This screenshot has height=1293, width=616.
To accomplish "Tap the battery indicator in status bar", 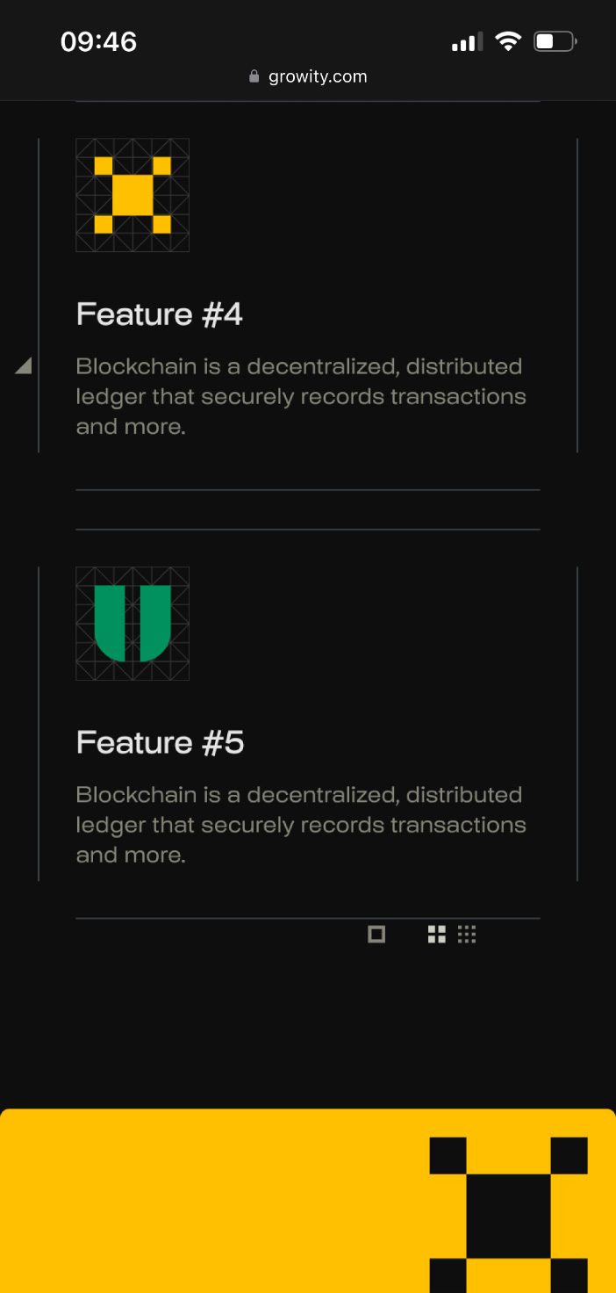I will point(555,41).
